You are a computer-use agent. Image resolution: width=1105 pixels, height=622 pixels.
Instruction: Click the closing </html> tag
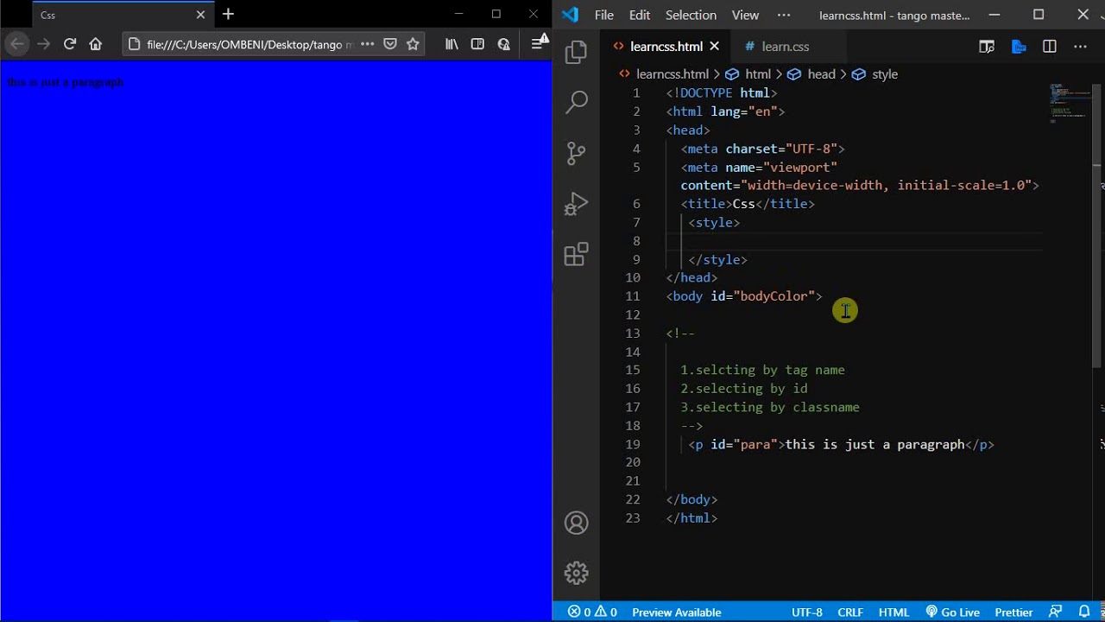pyautogui.click(x=691, y=518)
